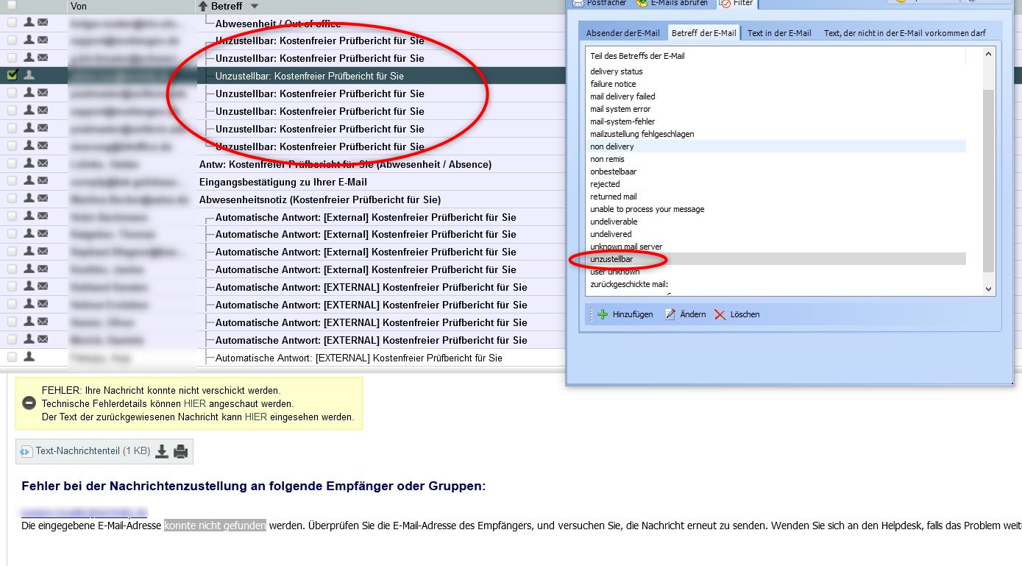The width and height of the screenshot is (1022, 566).
Task: Click the pencil icon of Ändern
Action: click(x=670, y=314)
